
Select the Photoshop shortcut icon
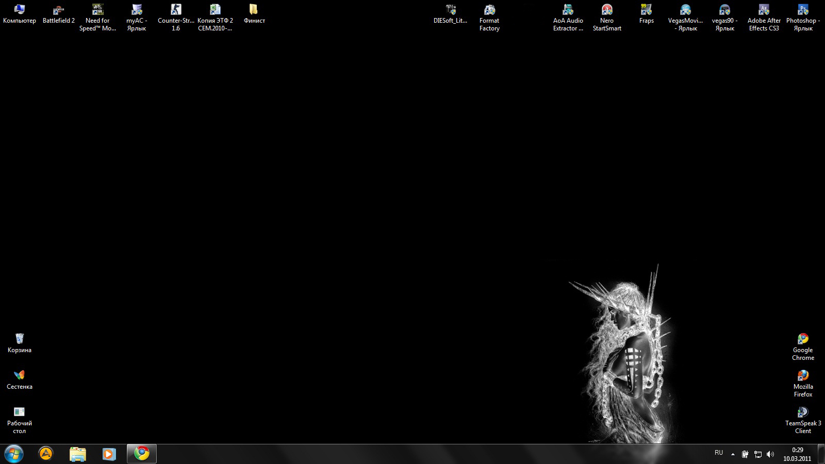(803, 10)
